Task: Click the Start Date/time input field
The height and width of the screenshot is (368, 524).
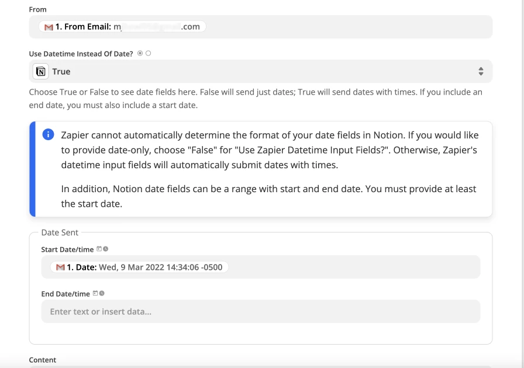Action: pos(351,267)
